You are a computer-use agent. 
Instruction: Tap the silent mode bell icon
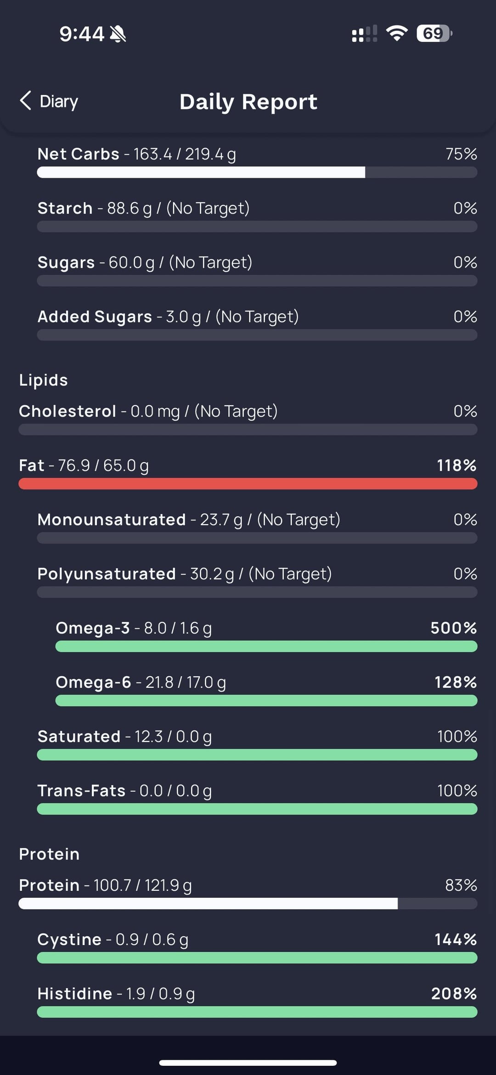click(118, 34)
